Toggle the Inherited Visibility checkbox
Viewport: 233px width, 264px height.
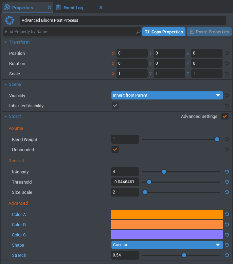point(115,106)
